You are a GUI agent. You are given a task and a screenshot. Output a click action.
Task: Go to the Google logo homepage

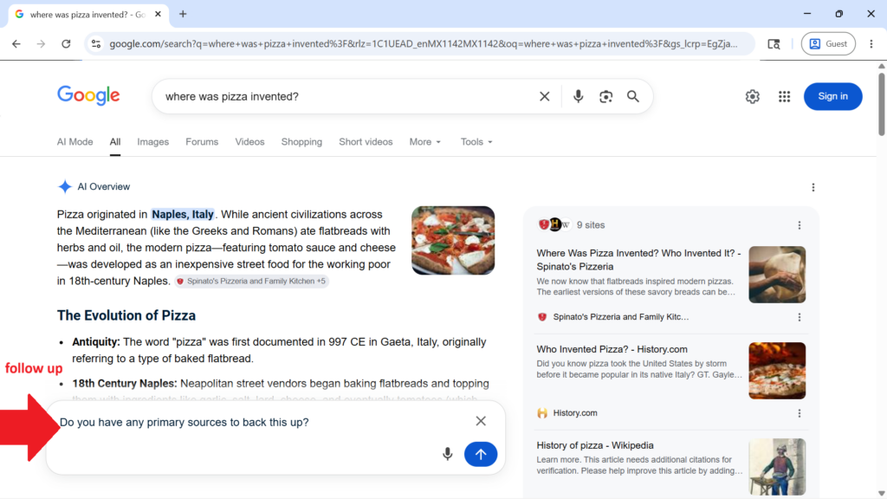click(88, 95)
